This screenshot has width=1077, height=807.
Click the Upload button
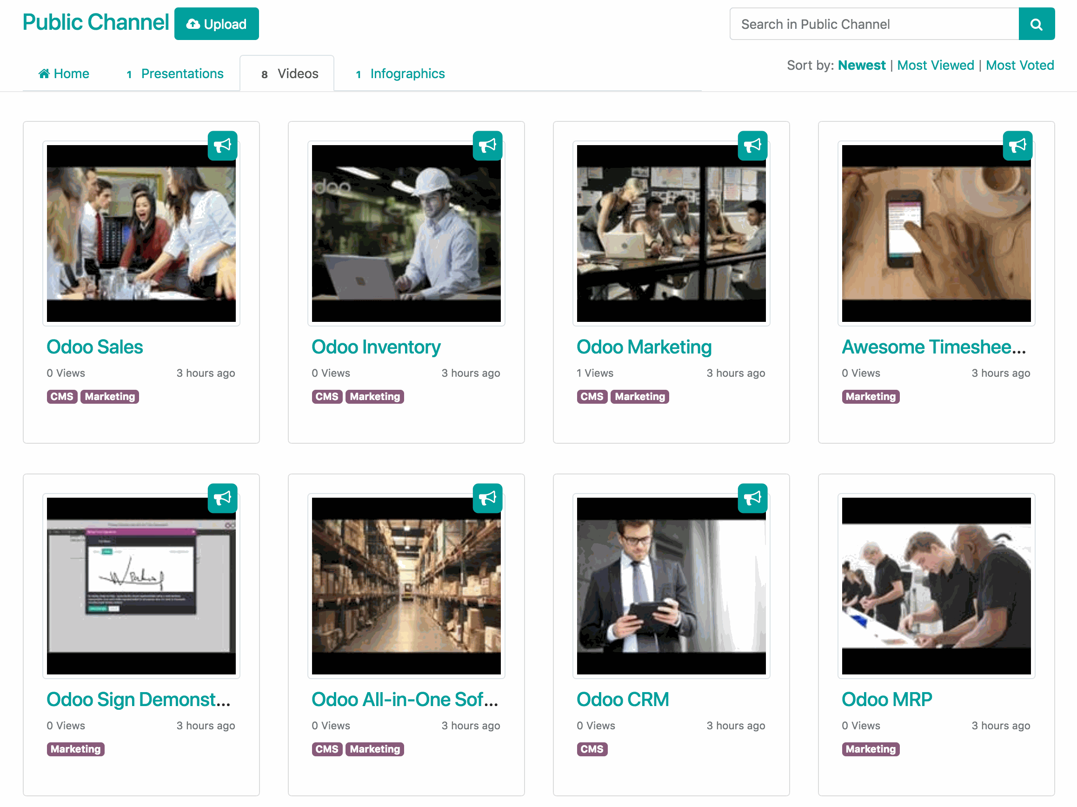(215, 24)
